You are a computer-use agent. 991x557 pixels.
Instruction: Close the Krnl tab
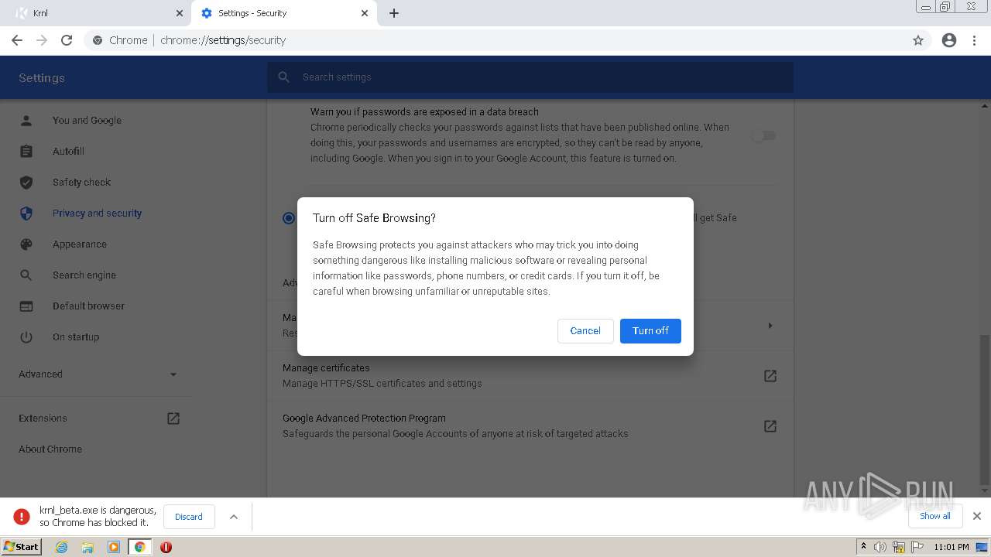180,13
